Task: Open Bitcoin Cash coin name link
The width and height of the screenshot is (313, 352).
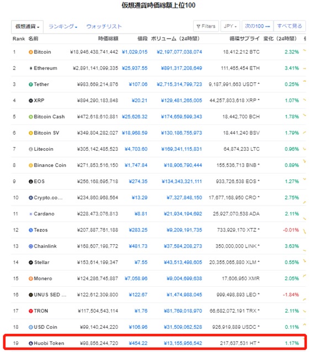Action: tap(49, 117)
